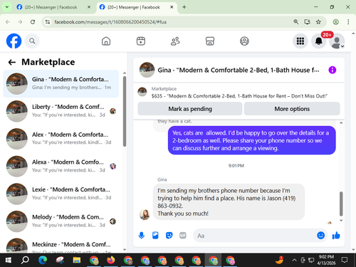Launch Microsoft Edge from taskbar
Screen dimensions: 356x267
click(43, 261)
